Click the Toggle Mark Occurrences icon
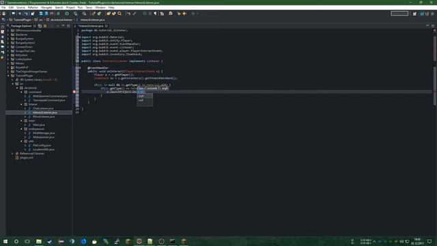437x246 pixels. [x=135, y=14]
